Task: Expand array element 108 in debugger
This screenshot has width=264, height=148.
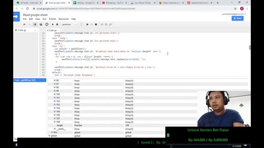Action: 54,122
